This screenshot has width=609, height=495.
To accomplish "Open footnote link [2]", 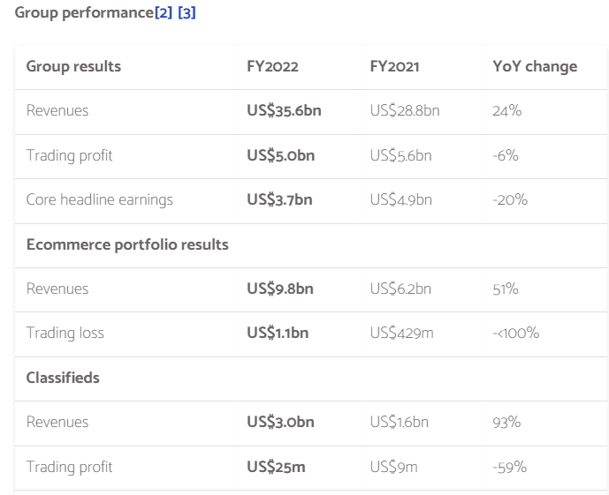I will pyautogui.click(x=164, y=15).
